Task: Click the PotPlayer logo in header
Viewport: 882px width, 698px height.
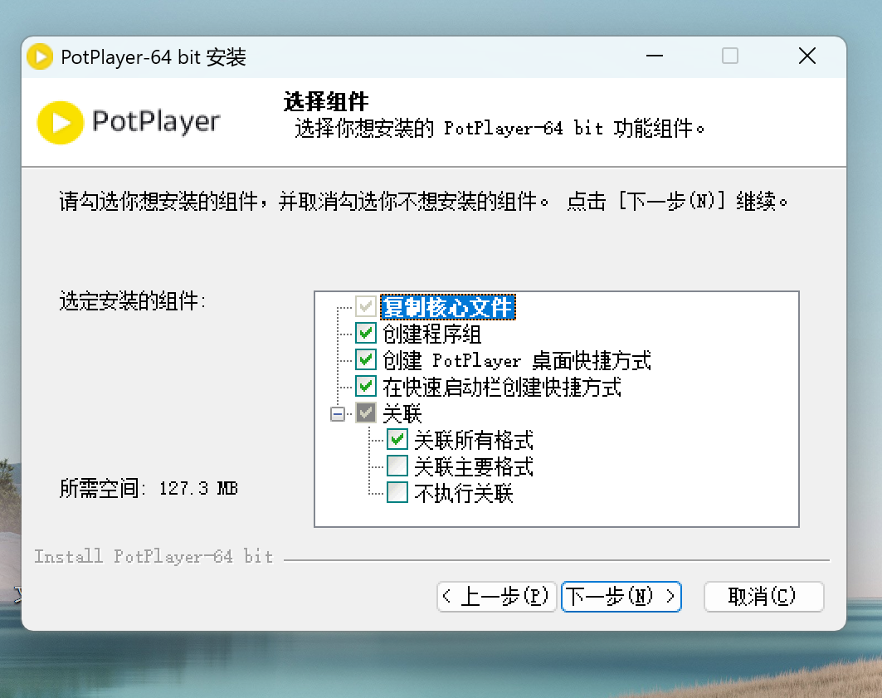Action: point(129,122)
